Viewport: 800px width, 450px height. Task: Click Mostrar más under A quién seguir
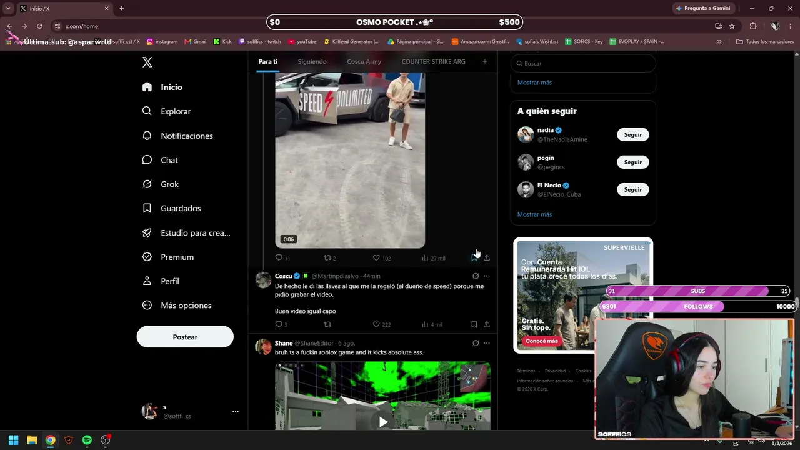(x=534, y=214)
